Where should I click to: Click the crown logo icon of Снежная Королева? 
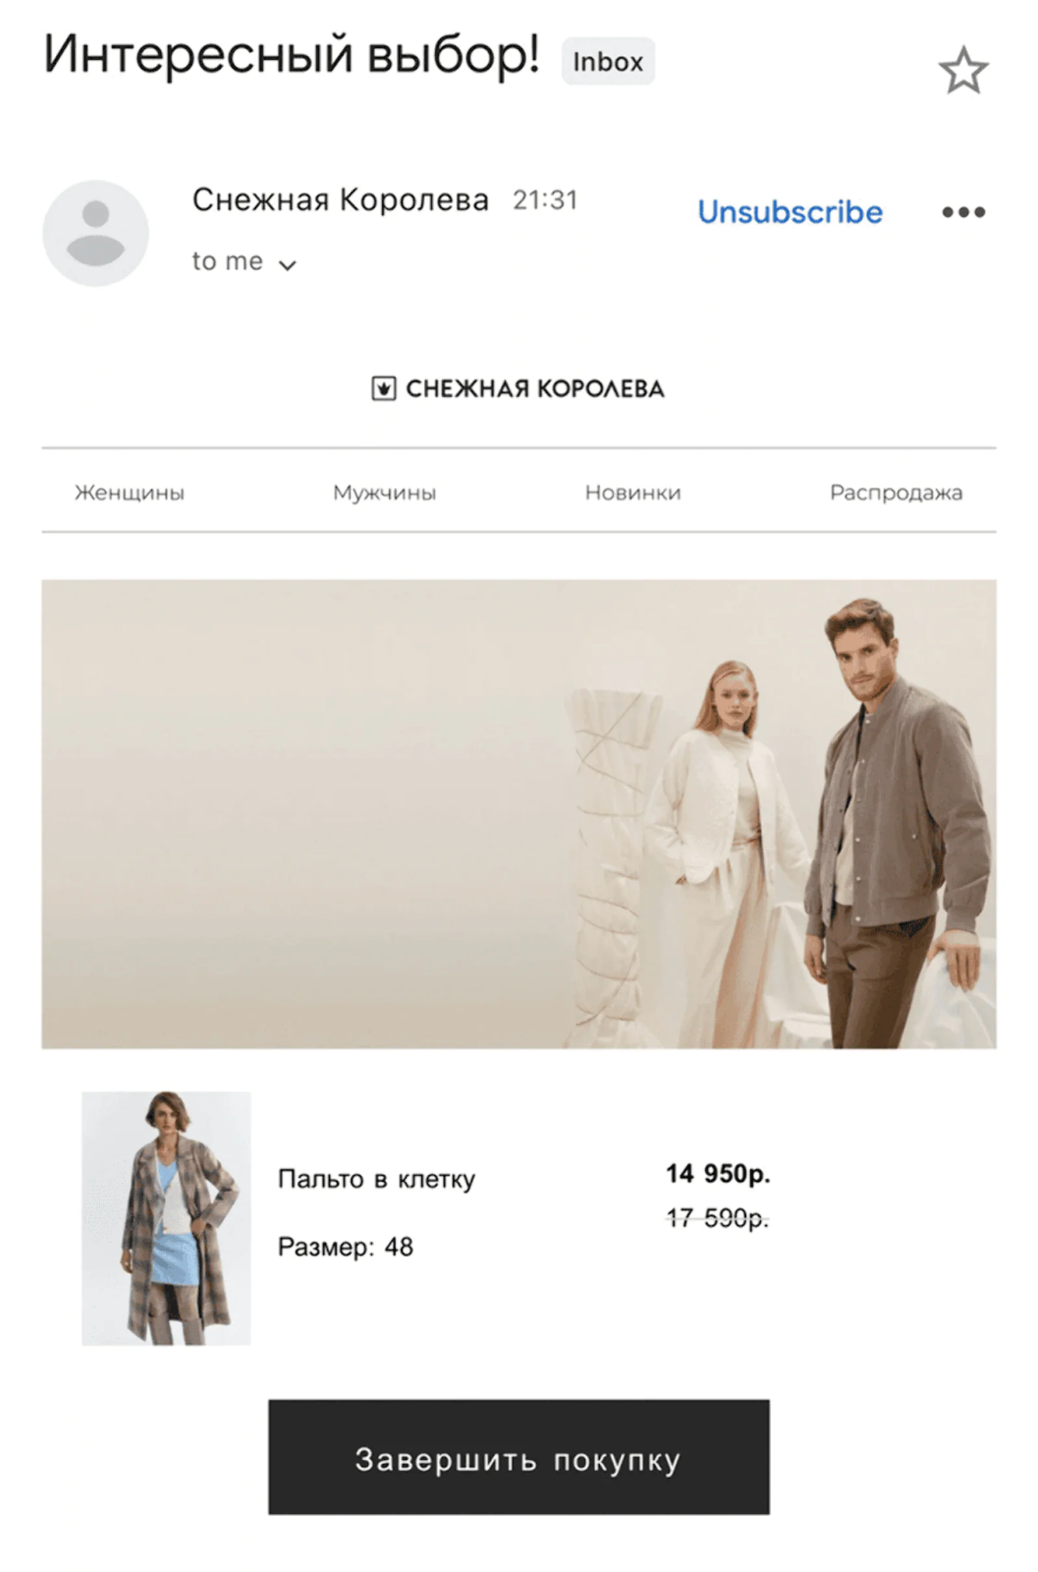point(383,389)
